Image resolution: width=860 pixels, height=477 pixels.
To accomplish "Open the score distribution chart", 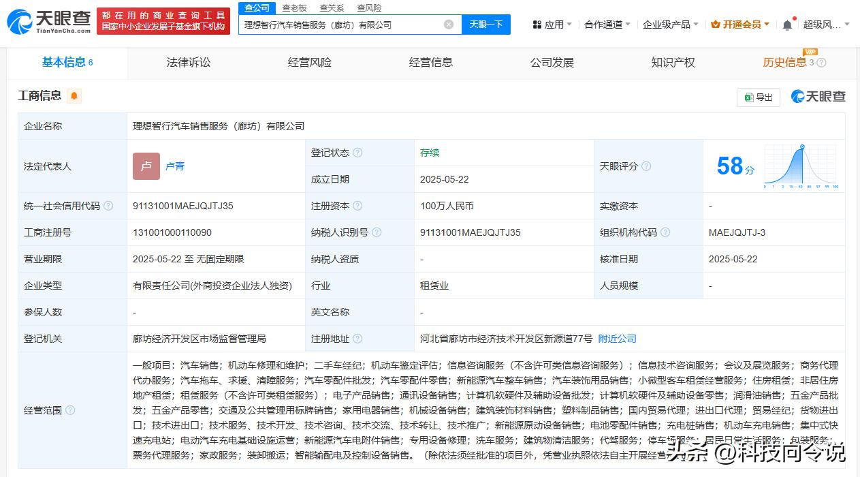I will coord(801,166).
